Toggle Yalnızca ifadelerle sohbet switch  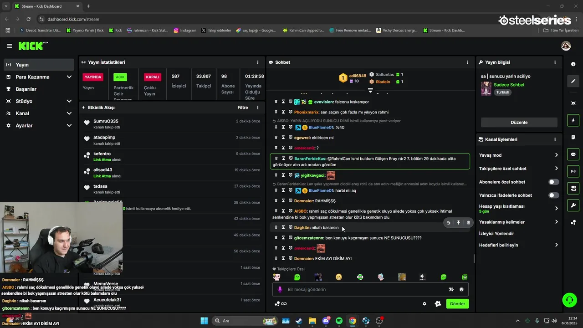pos(553,195)
